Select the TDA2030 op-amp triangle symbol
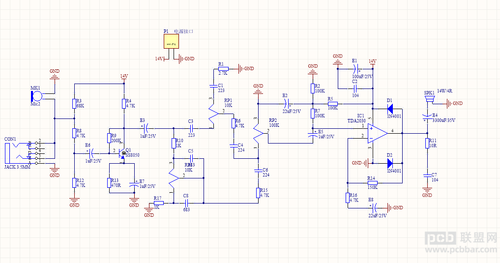 [x=378, y=133]
